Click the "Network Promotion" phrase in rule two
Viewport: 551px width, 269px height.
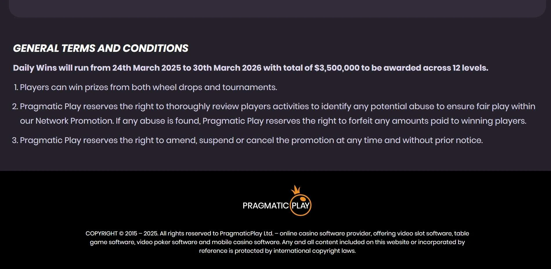(75, 121)
